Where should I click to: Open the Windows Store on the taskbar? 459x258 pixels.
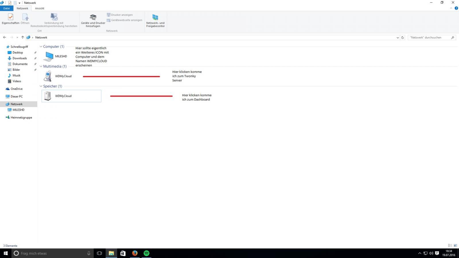(x=123, y=253)
